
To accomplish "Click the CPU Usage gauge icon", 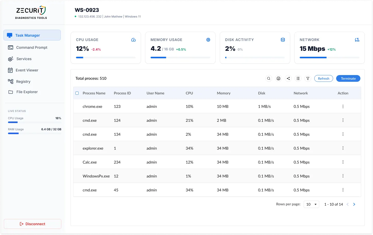I will (x=133, y=40).
